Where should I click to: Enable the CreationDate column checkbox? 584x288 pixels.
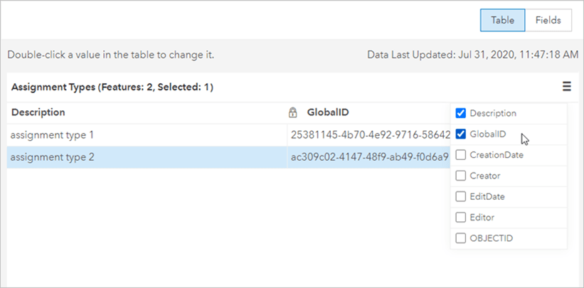tap(460, 154)
